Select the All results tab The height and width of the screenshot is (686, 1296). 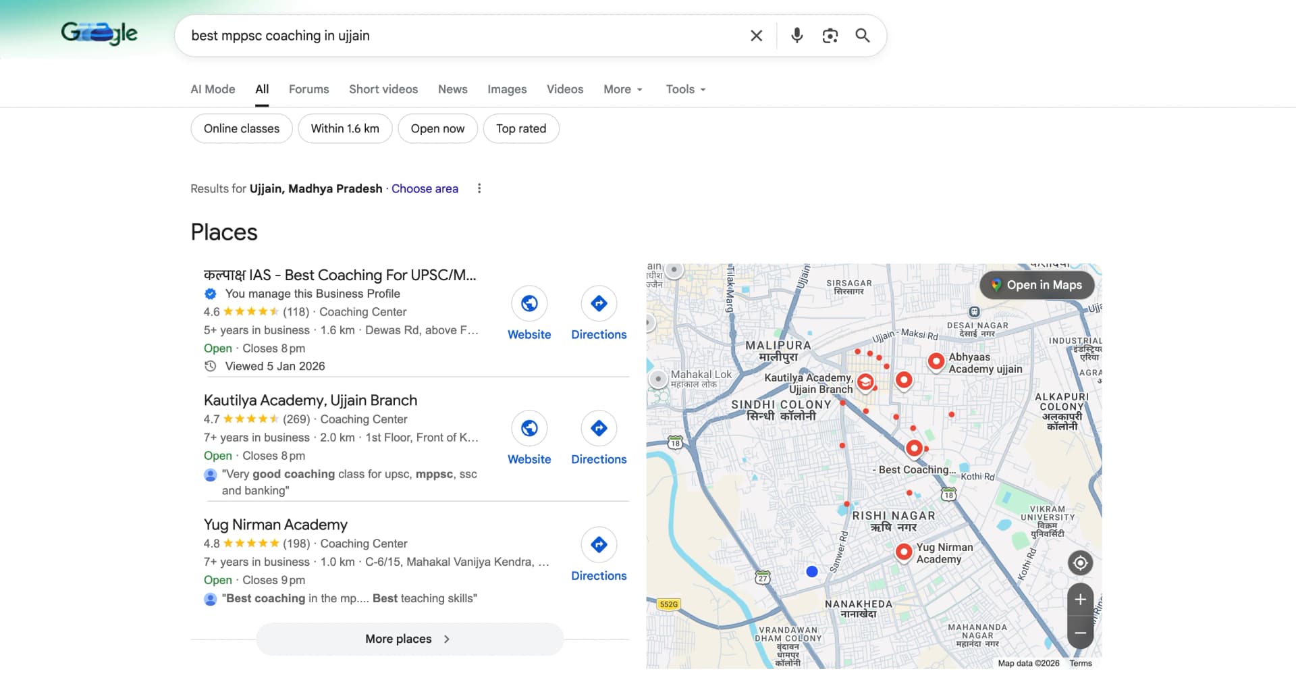click(262, 89)
